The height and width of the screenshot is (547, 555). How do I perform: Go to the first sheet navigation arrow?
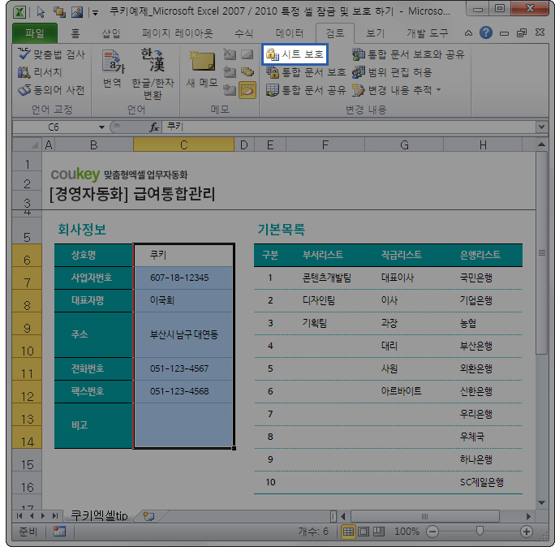[x=19, y=516]
